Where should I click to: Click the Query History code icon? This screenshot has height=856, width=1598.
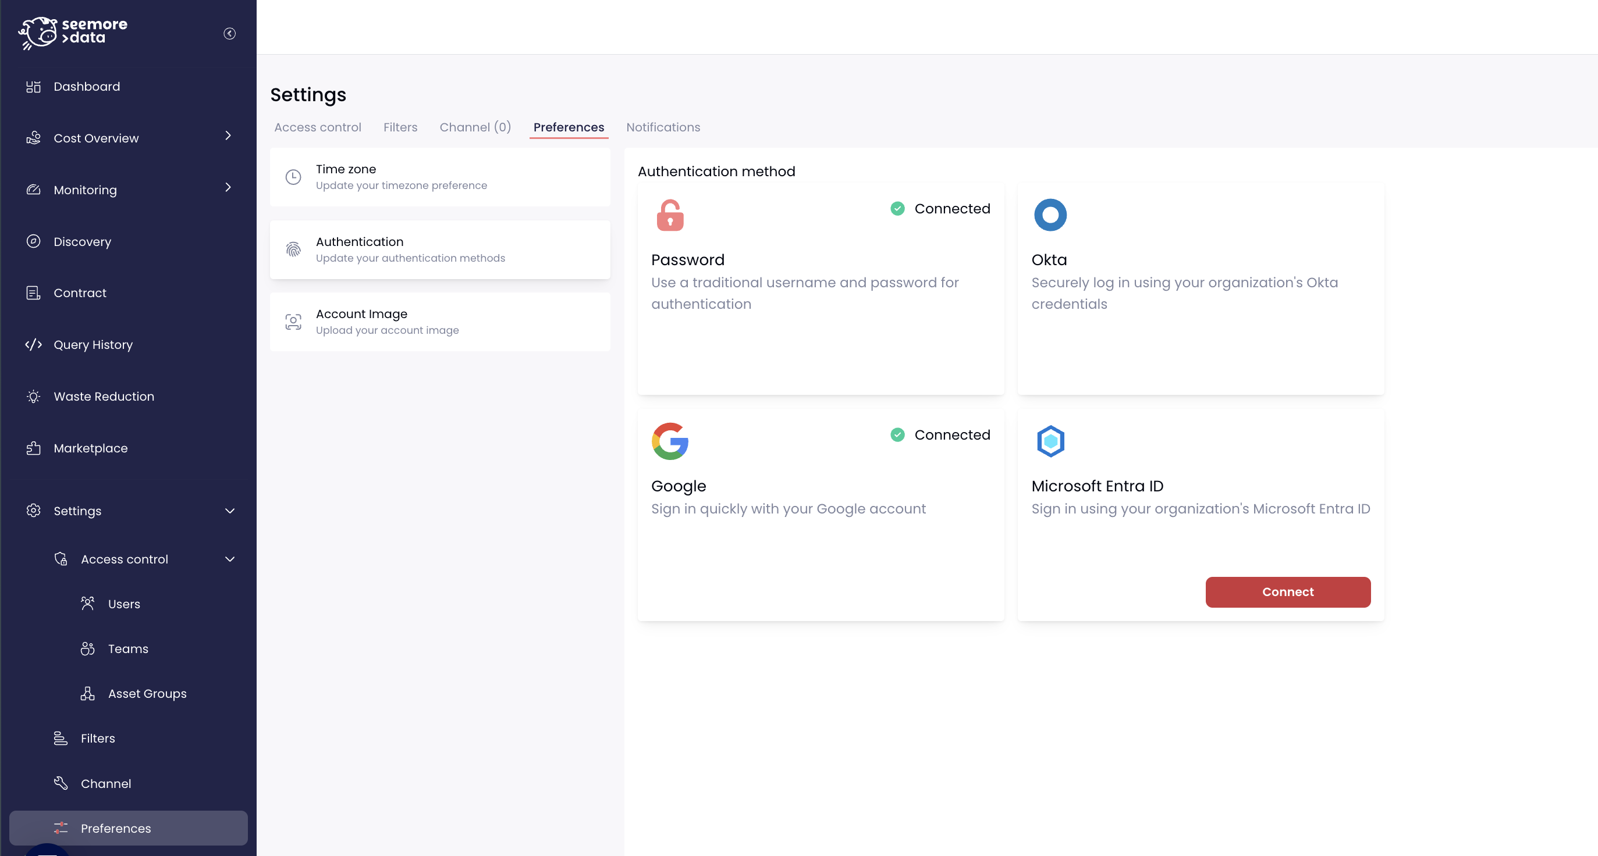coord(34,345)
